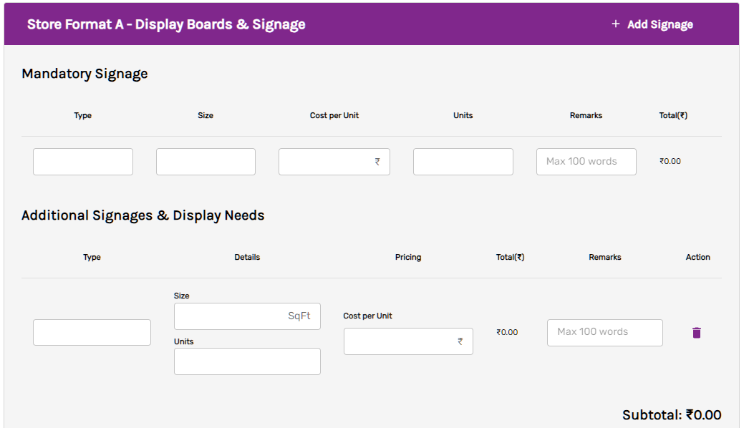Viewport: 744px width, 428px height.
Task: Select Mandatory Signage Cost per Unit field
Action: pyautogui.click(x=327, y=162)
